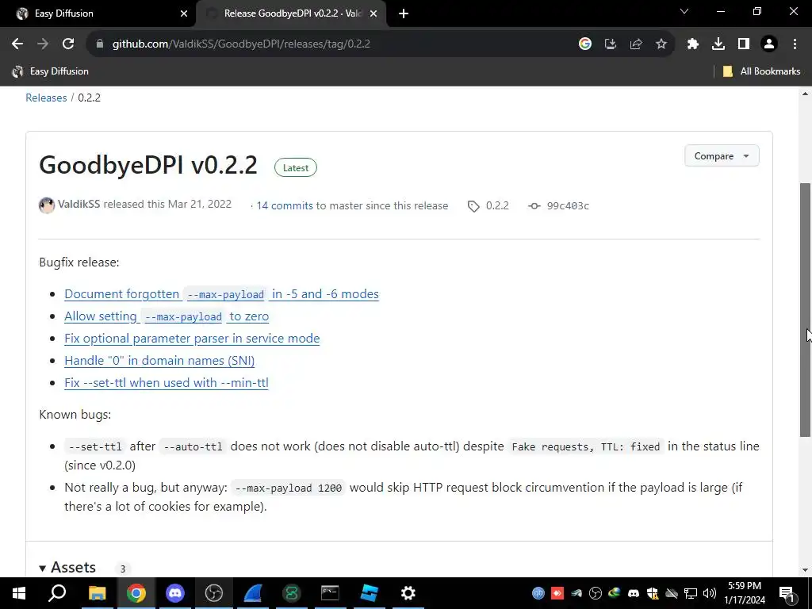Click the OneDrive tray icon
Viewport: 812px width, 609px height.
(x=672, y=593)
